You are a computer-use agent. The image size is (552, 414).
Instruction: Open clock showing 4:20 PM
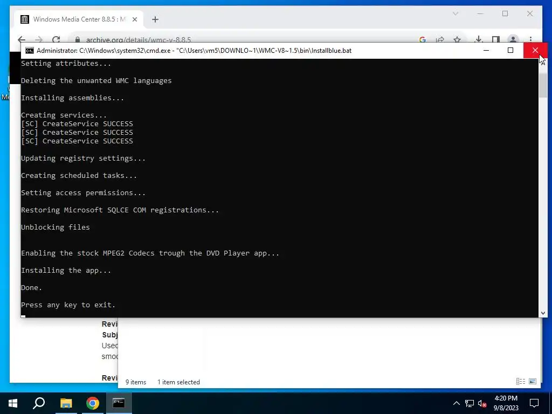point(506,403)
